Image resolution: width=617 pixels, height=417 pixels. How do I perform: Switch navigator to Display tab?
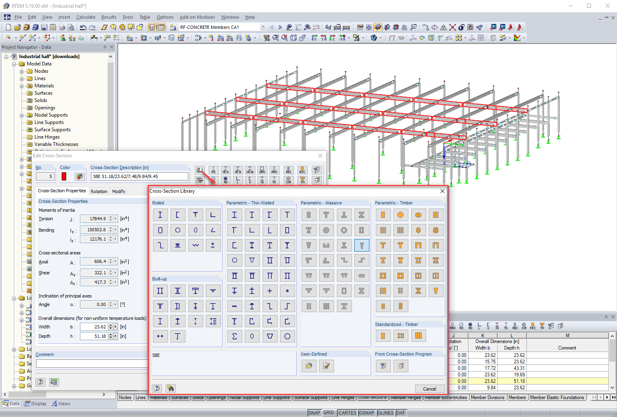(x=35, y=404)
